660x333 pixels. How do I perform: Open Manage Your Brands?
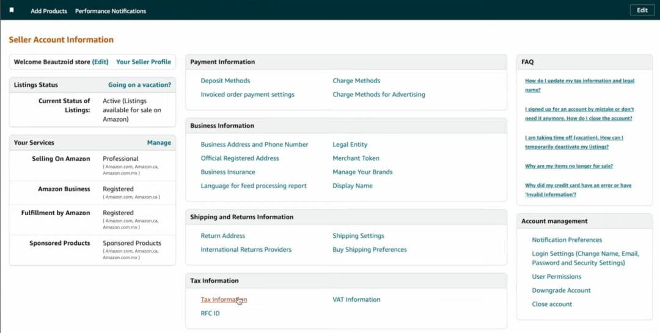(x=362, y=172)
